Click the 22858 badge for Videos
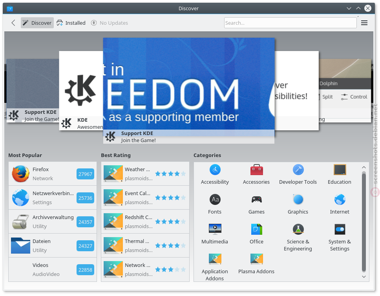Screen dimensions: 380x296 click(x=85, y=270)
